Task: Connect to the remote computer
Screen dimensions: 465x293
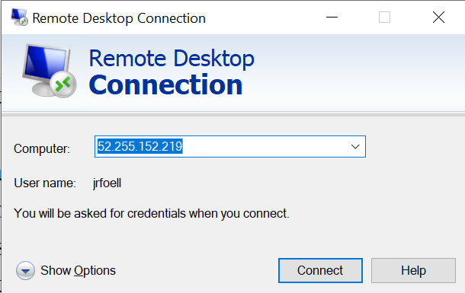Action: pos(320,270)
